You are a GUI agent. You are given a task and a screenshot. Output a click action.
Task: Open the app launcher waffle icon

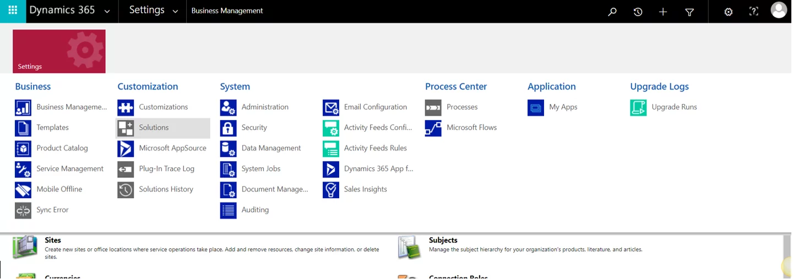tap(13, 11)
